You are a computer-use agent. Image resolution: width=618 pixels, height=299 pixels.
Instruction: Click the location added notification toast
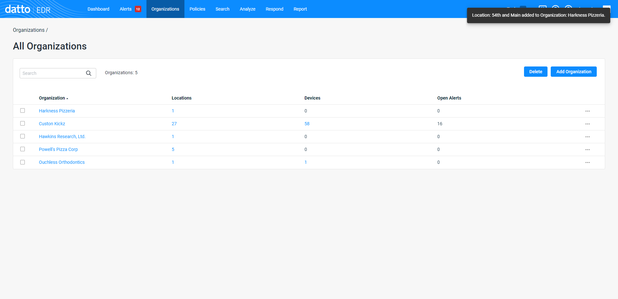(x=538, y=15)
